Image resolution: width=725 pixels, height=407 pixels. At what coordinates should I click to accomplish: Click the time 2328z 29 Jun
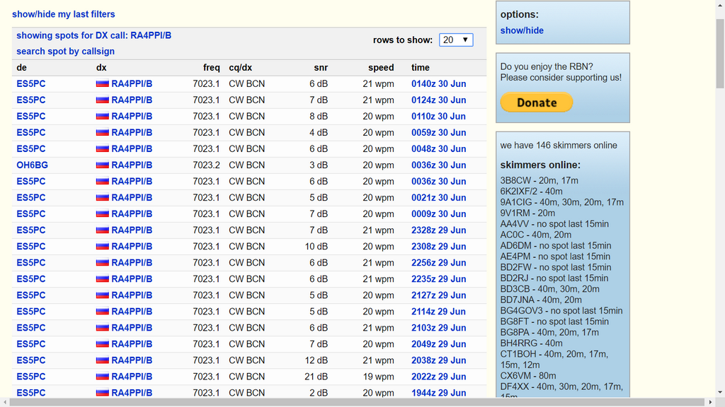click(439, 230)
